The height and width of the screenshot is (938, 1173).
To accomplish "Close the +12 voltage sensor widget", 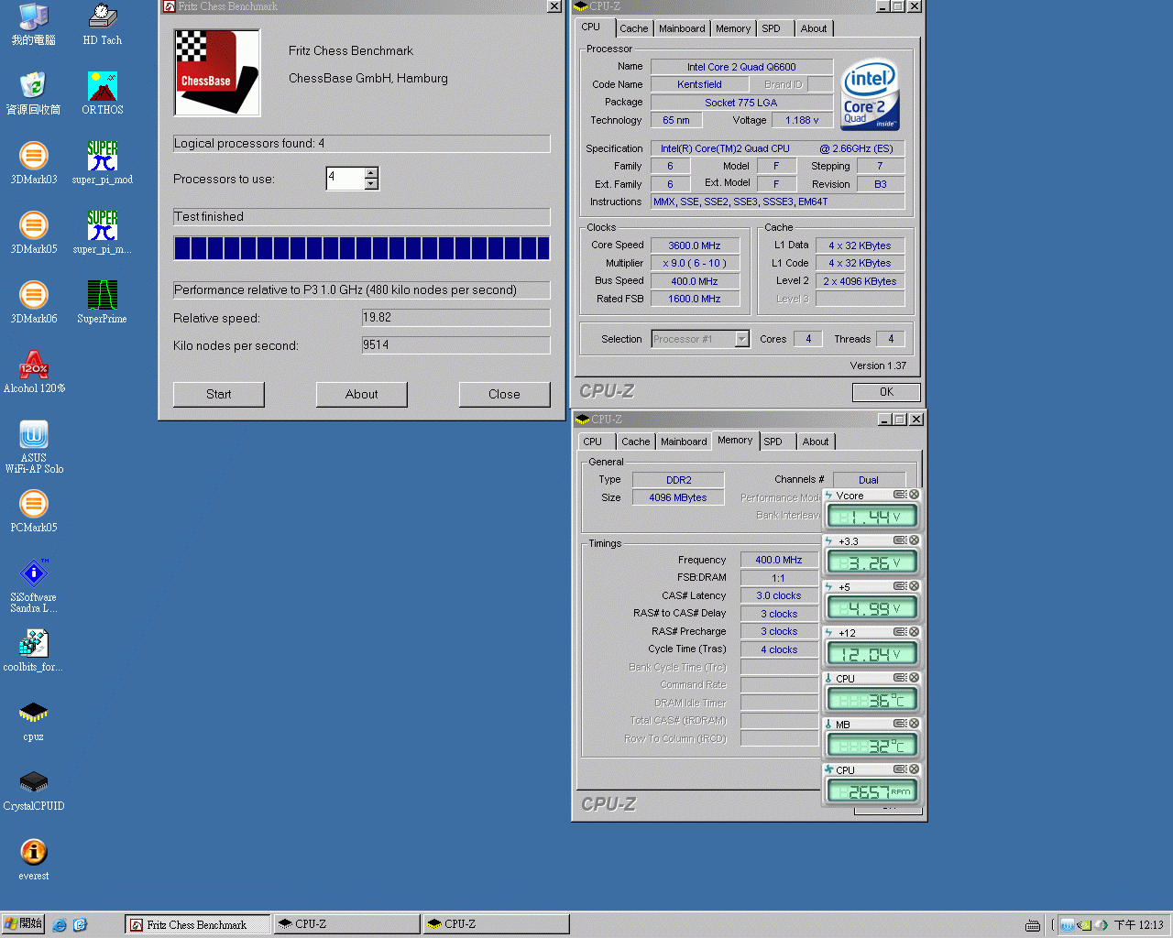I will point(914,632).
